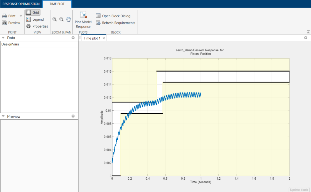Screen dimensions: 311x192
Task: Open Data panel actions menu
Action: (73, 38)
